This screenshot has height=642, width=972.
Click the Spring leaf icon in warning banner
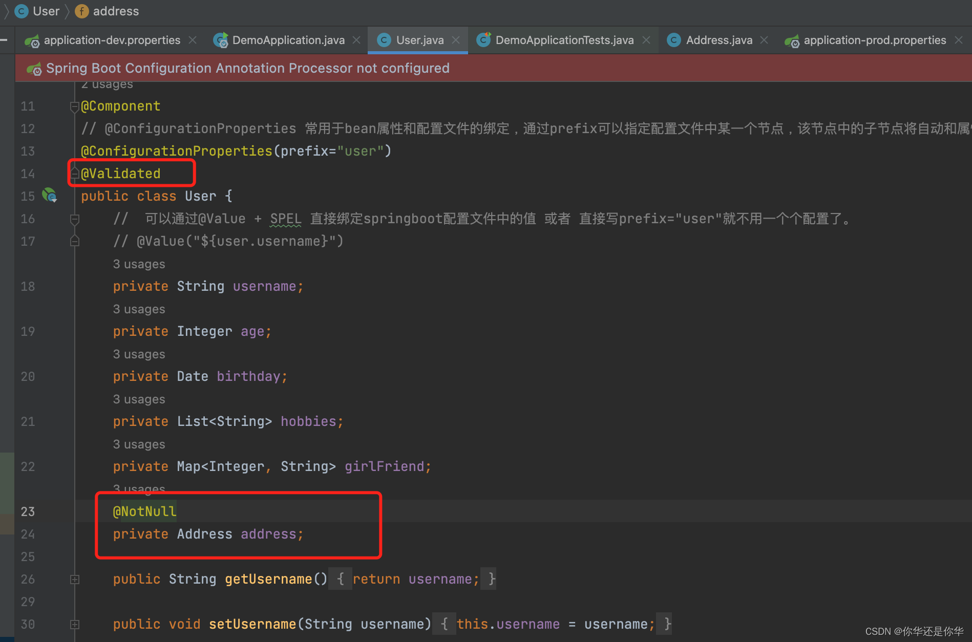pyautogui.click(x=34, y=69)
